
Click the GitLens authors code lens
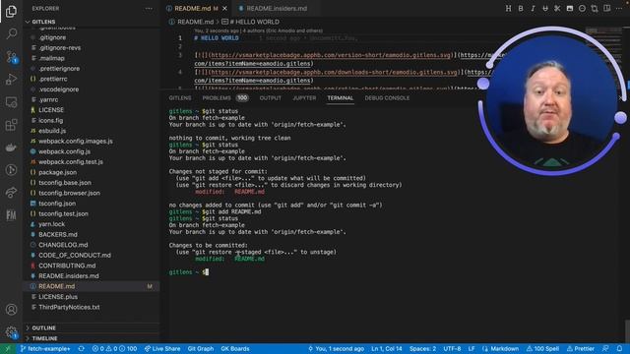point(258,30)
